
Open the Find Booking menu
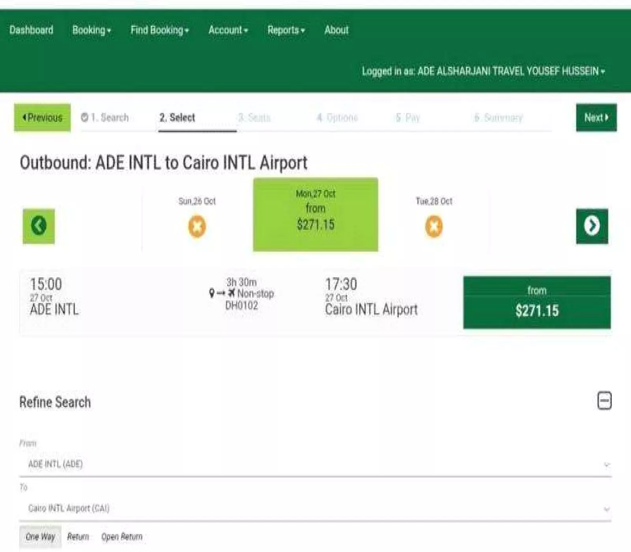pos(160,30)
